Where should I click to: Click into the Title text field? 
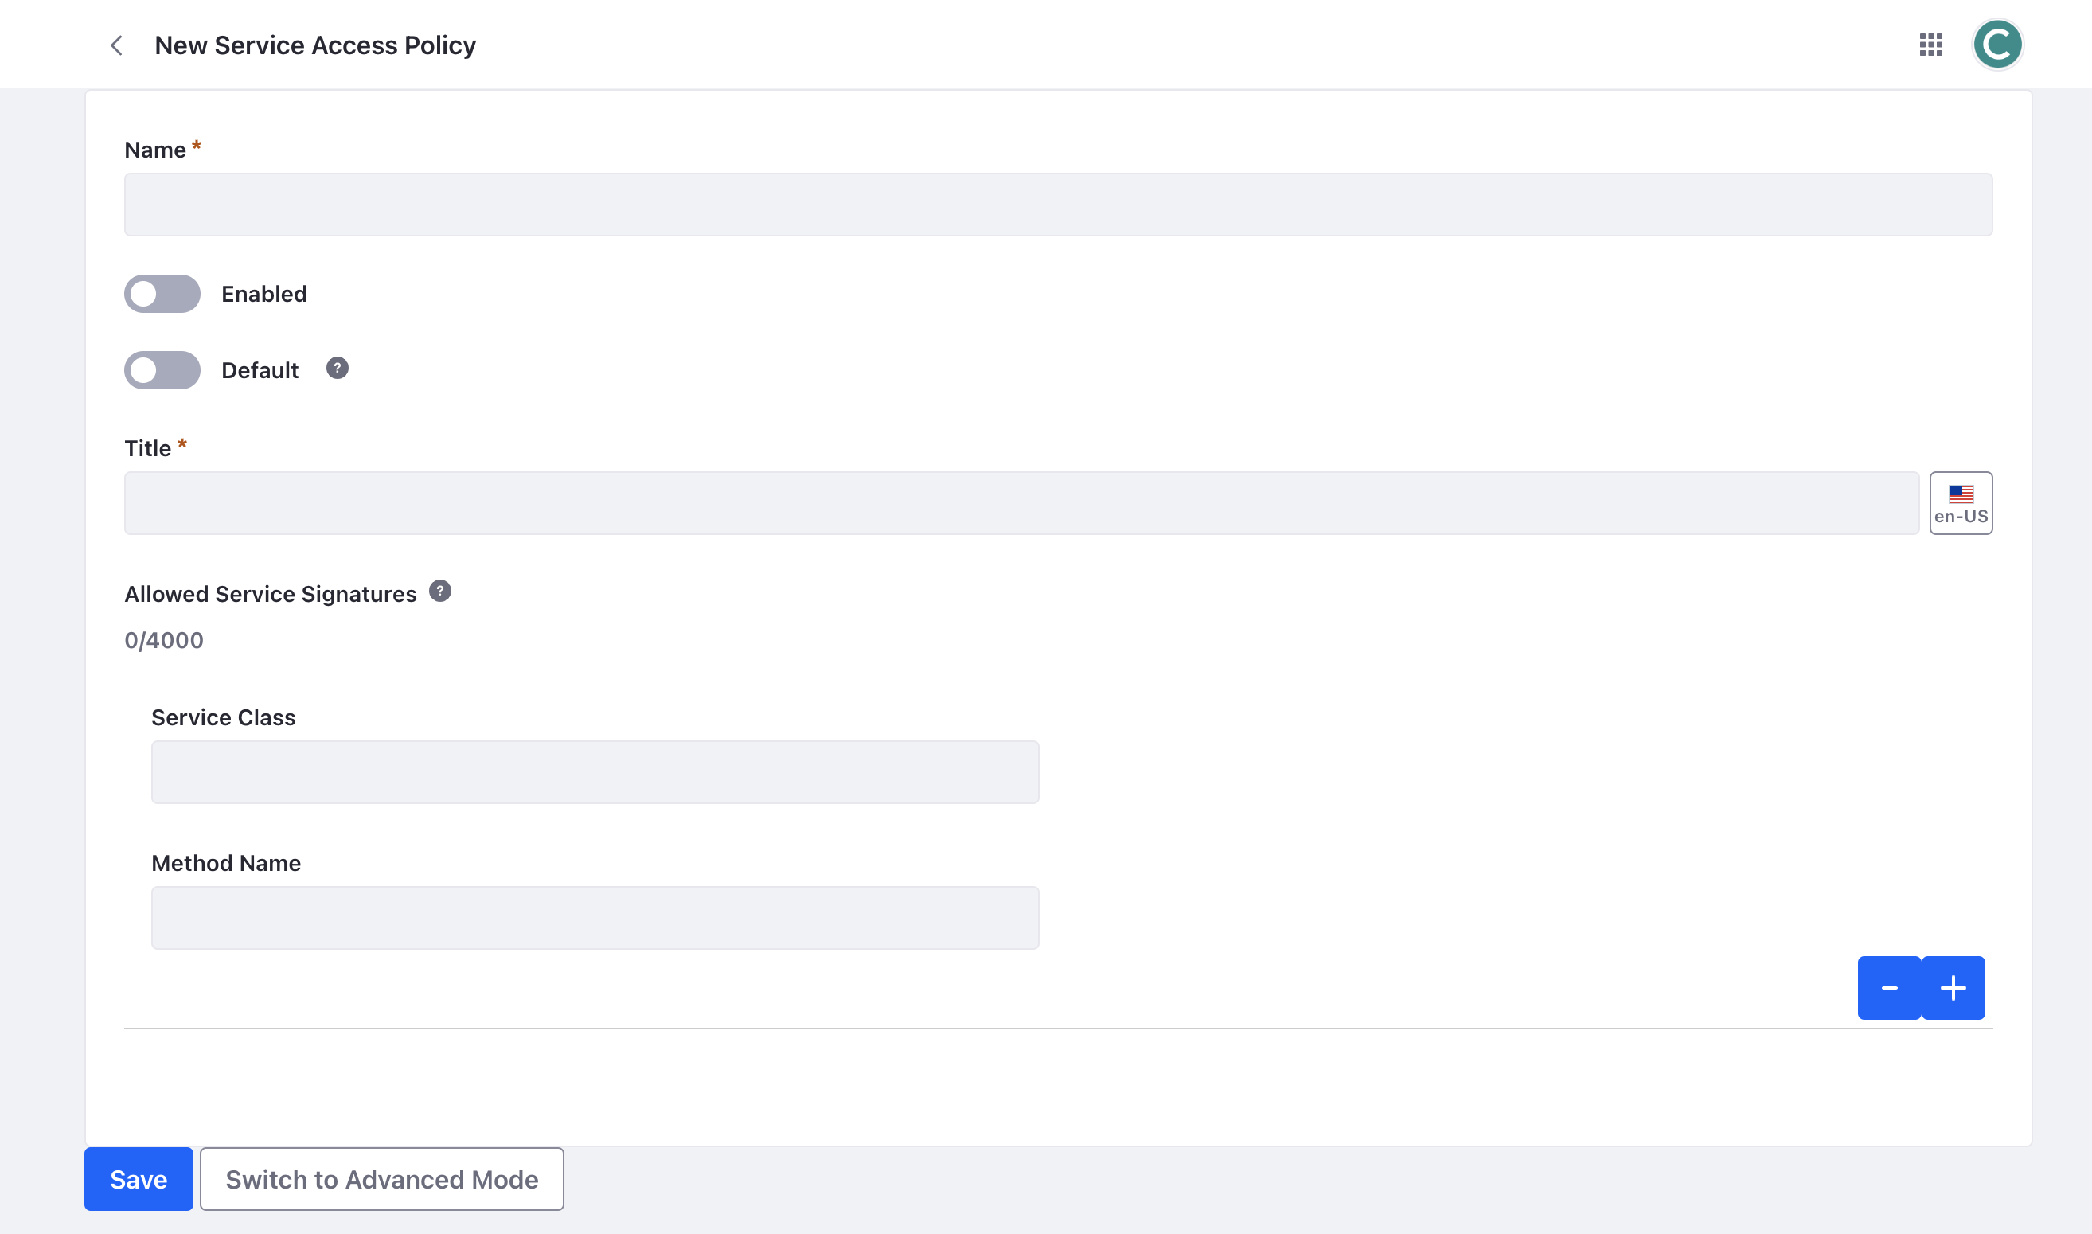(1021, 503)
